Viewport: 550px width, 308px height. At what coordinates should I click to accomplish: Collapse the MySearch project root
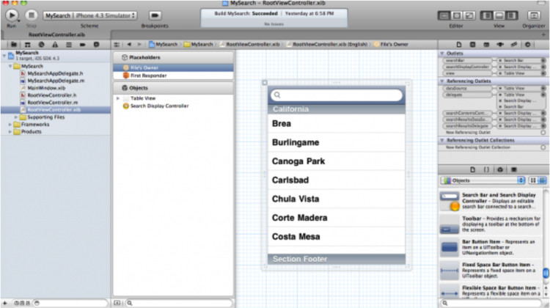[4, 56]
